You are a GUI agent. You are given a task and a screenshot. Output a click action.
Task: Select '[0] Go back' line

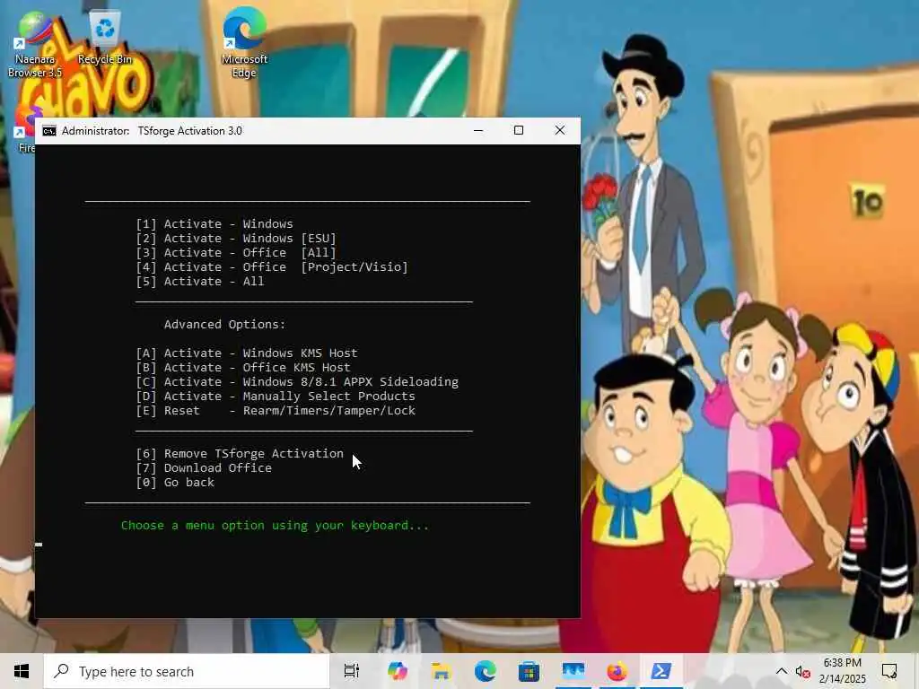click(175, 482)
